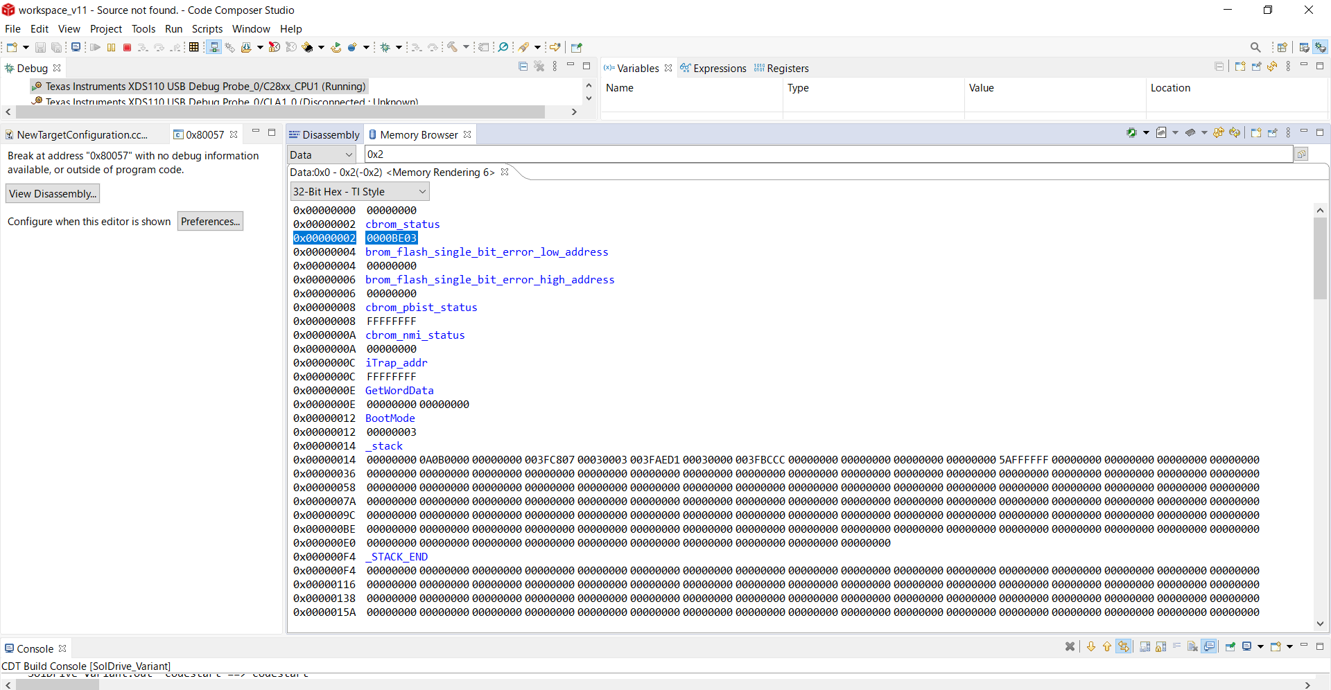Select C28xx_CPU1 (Running) debug entry
This screenshot has width=1331, height=690.
pyautogui.click(x=199, y=87)
